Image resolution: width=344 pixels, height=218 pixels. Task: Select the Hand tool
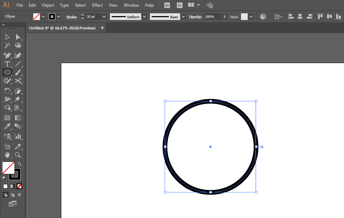pyautogui.click(x=7, y=155)
